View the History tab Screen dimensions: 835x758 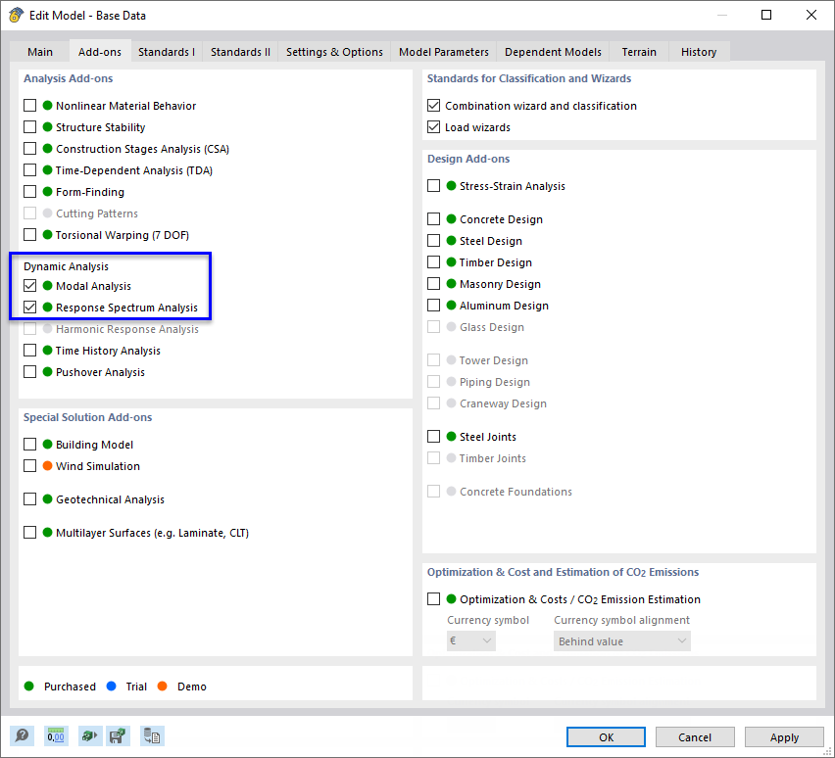point(699,52)
